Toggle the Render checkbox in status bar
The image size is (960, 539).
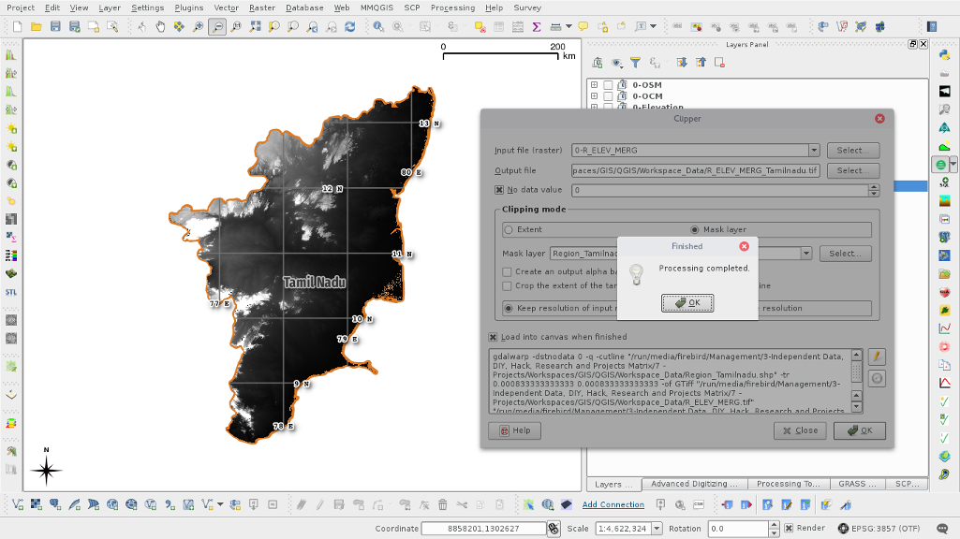pos(789,528)
